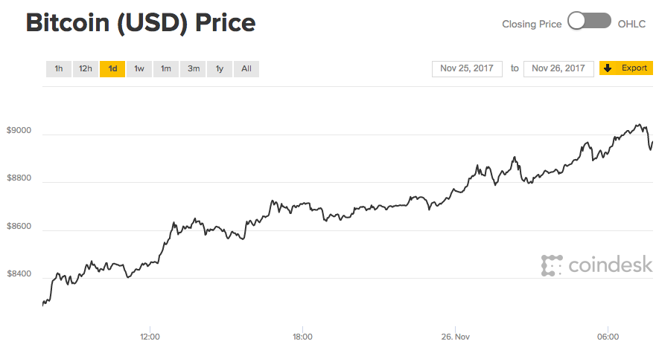Show All price history
The width and height of the screenshot is (659, 350).
246,69
